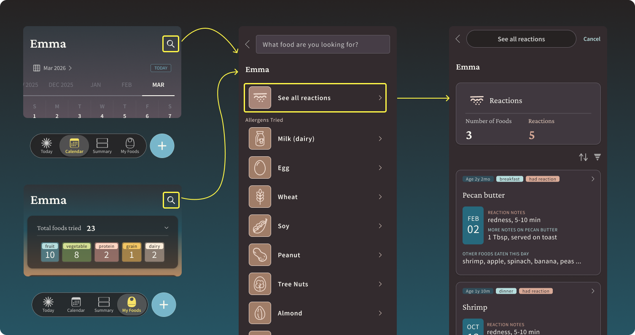The width and height of the screenshot is (635, 335).
Task: Collapse the Total foods tried chevron
Action: pyautogui.click(x=166, y=228)
